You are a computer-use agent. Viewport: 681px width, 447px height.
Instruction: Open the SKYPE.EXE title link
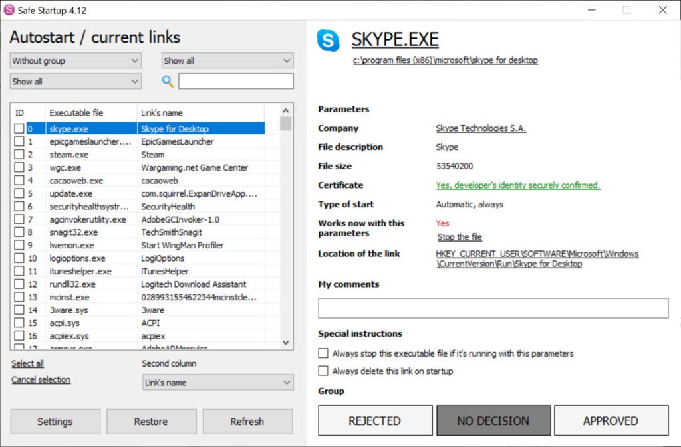[395, 39]
